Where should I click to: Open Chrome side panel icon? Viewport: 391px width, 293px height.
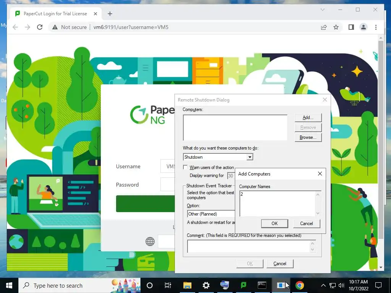[351, 27]
